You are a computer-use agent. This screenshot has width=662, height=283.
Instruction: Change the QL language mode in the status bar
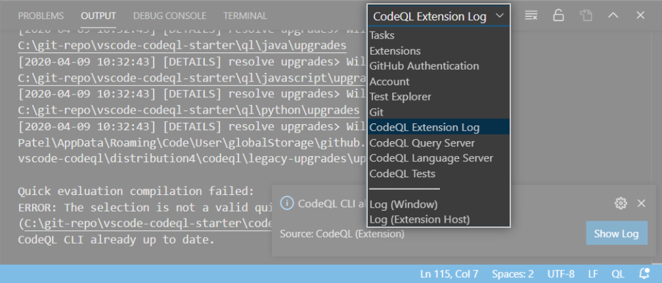[618, 273]
